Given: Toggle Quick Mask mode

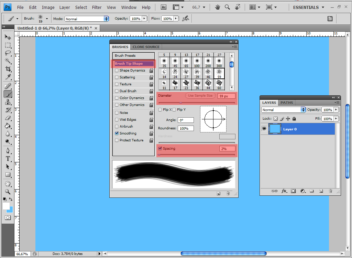Looking at the screenshot, I should [8, 217].
